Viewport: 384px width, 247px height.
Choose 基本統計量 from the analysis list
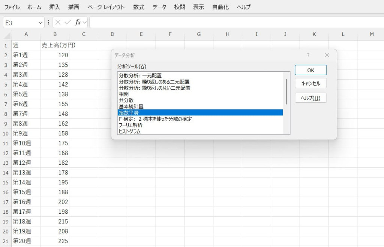131,106
